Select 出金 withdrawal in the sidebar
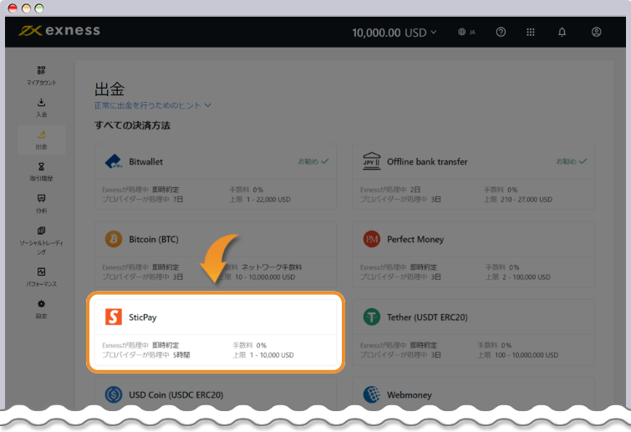 tap(42, 140)
